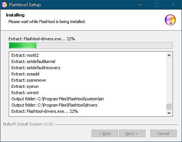
Task: Select the 'Extract: setdefaultkernel' log entry
Action: tap(33, 61)
